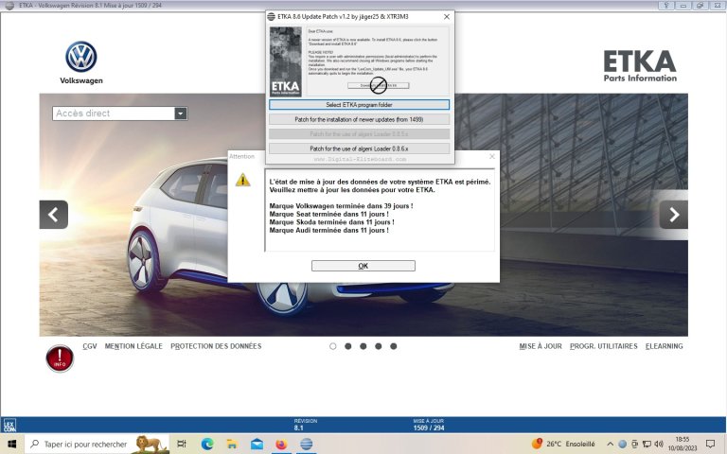The height and width of the screenshot is (454, 727).
Task: Click the volume speaker tray icon
Action: pos(658,444)
